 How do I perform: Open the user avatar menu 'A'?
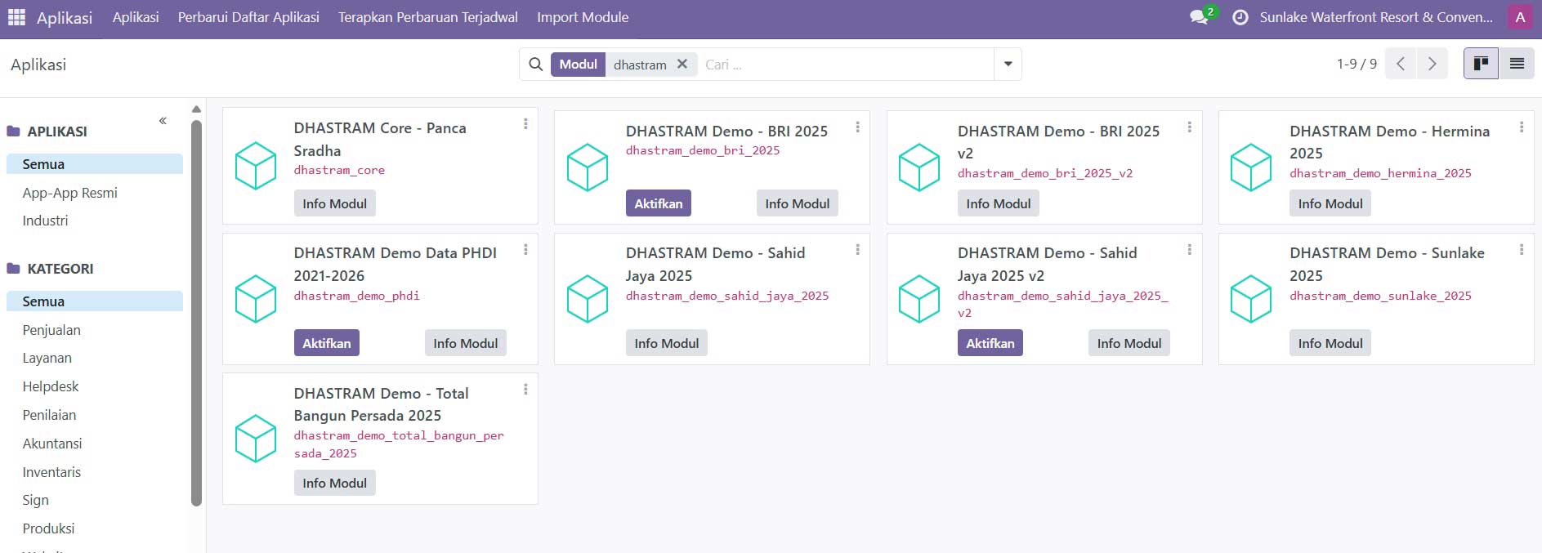1520,17
